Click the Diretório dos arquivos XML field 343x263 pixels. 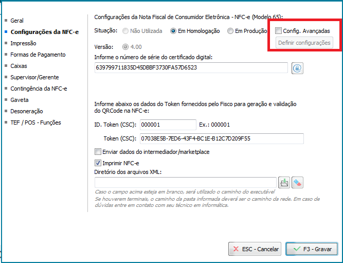pyautogui.click(x=186, y=182)
